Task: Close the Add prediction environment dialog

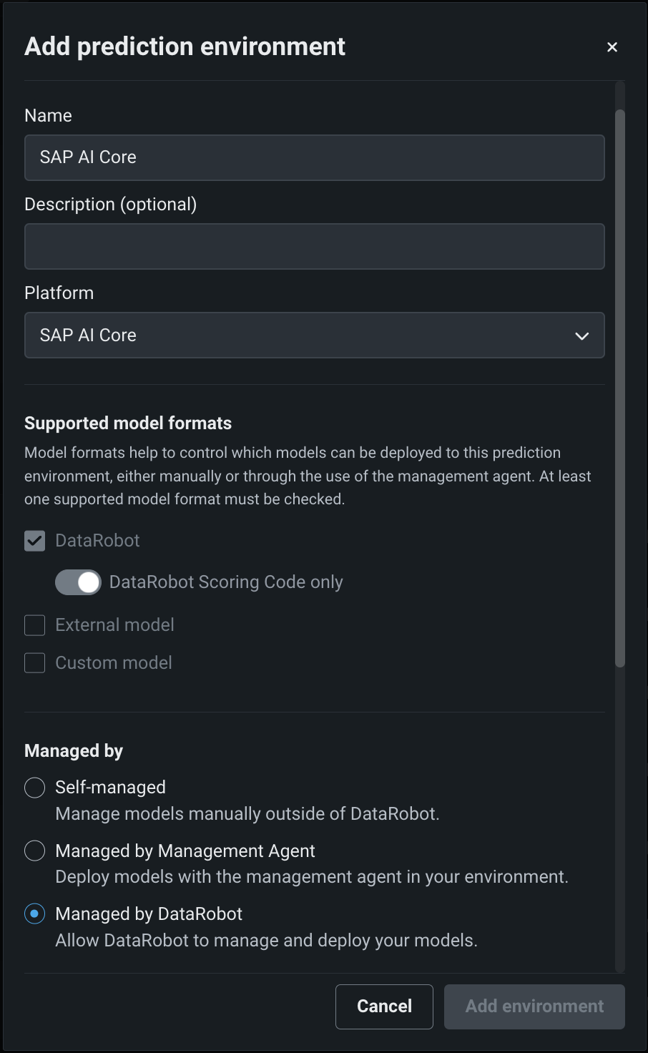Action: pyautogui.click(x=612, y=47)
